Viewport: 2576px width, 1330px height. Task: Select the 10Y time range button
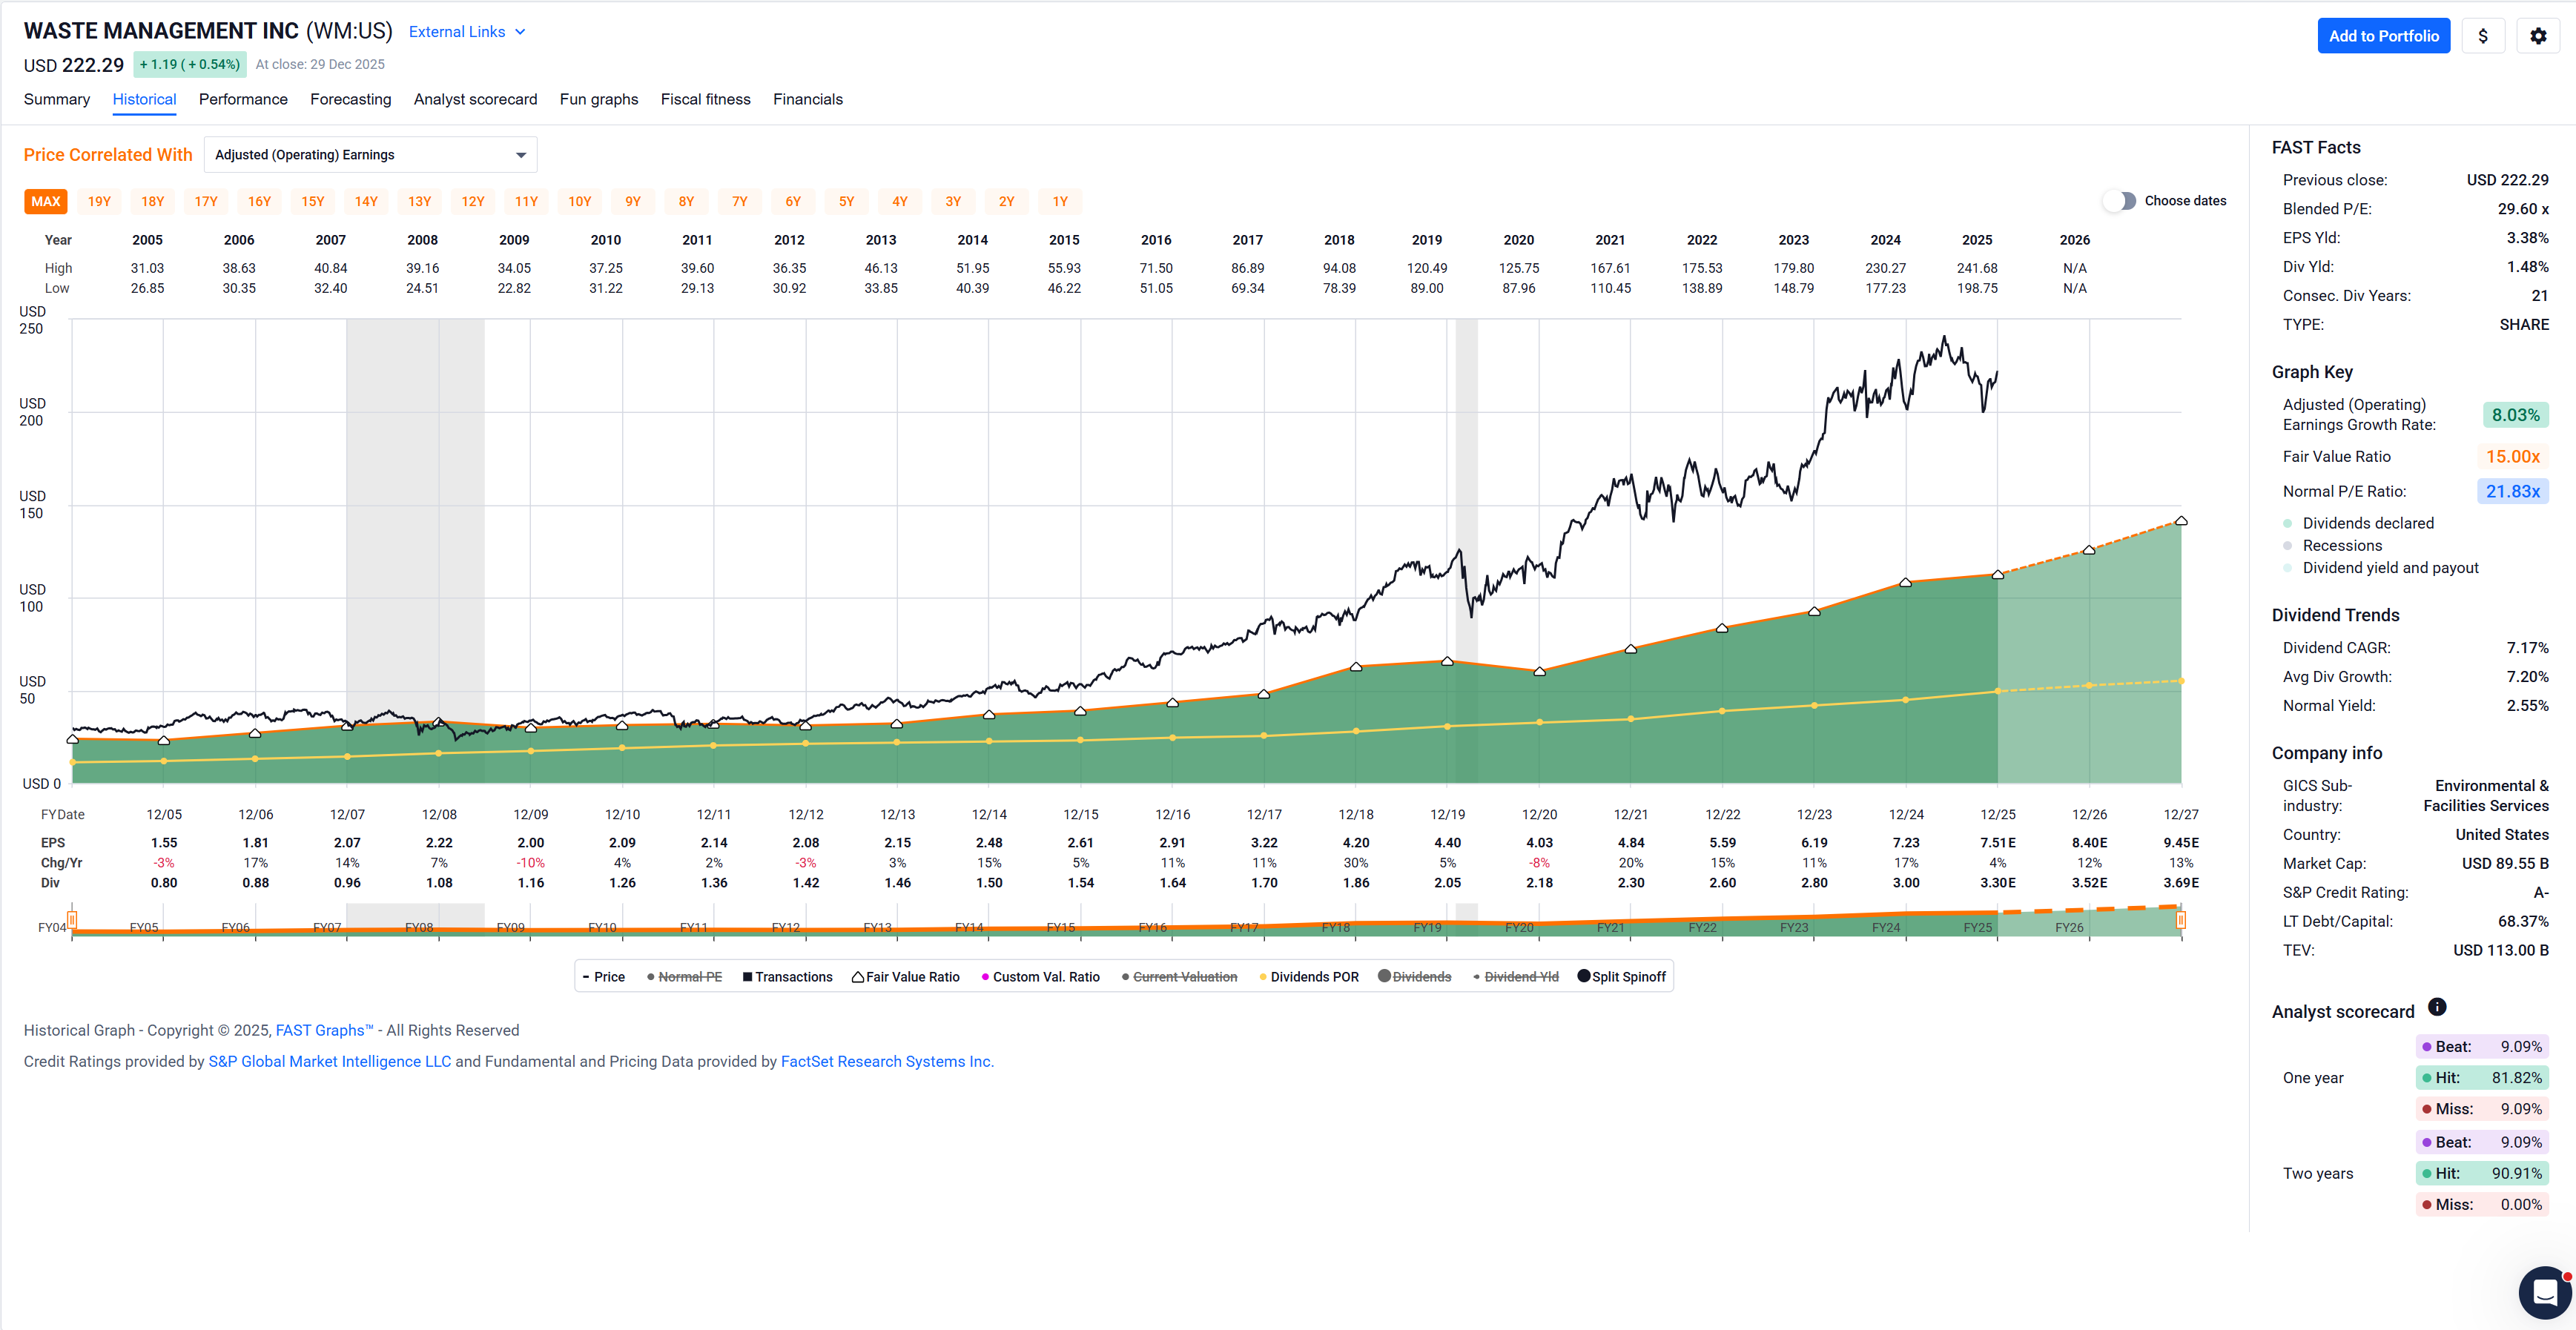pyautogui.click(x=579, y=201)
